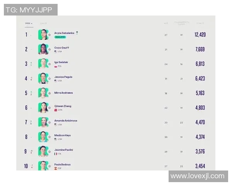232x186 pixels.
Task: Toggle the favorite star for Mirra Andreeva
Action: (x=49, y=93)
